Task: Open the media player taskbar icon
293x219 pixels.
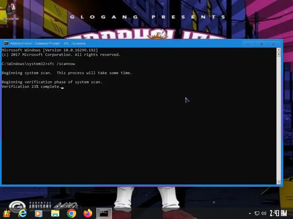Action: click(x=39, y=213)
